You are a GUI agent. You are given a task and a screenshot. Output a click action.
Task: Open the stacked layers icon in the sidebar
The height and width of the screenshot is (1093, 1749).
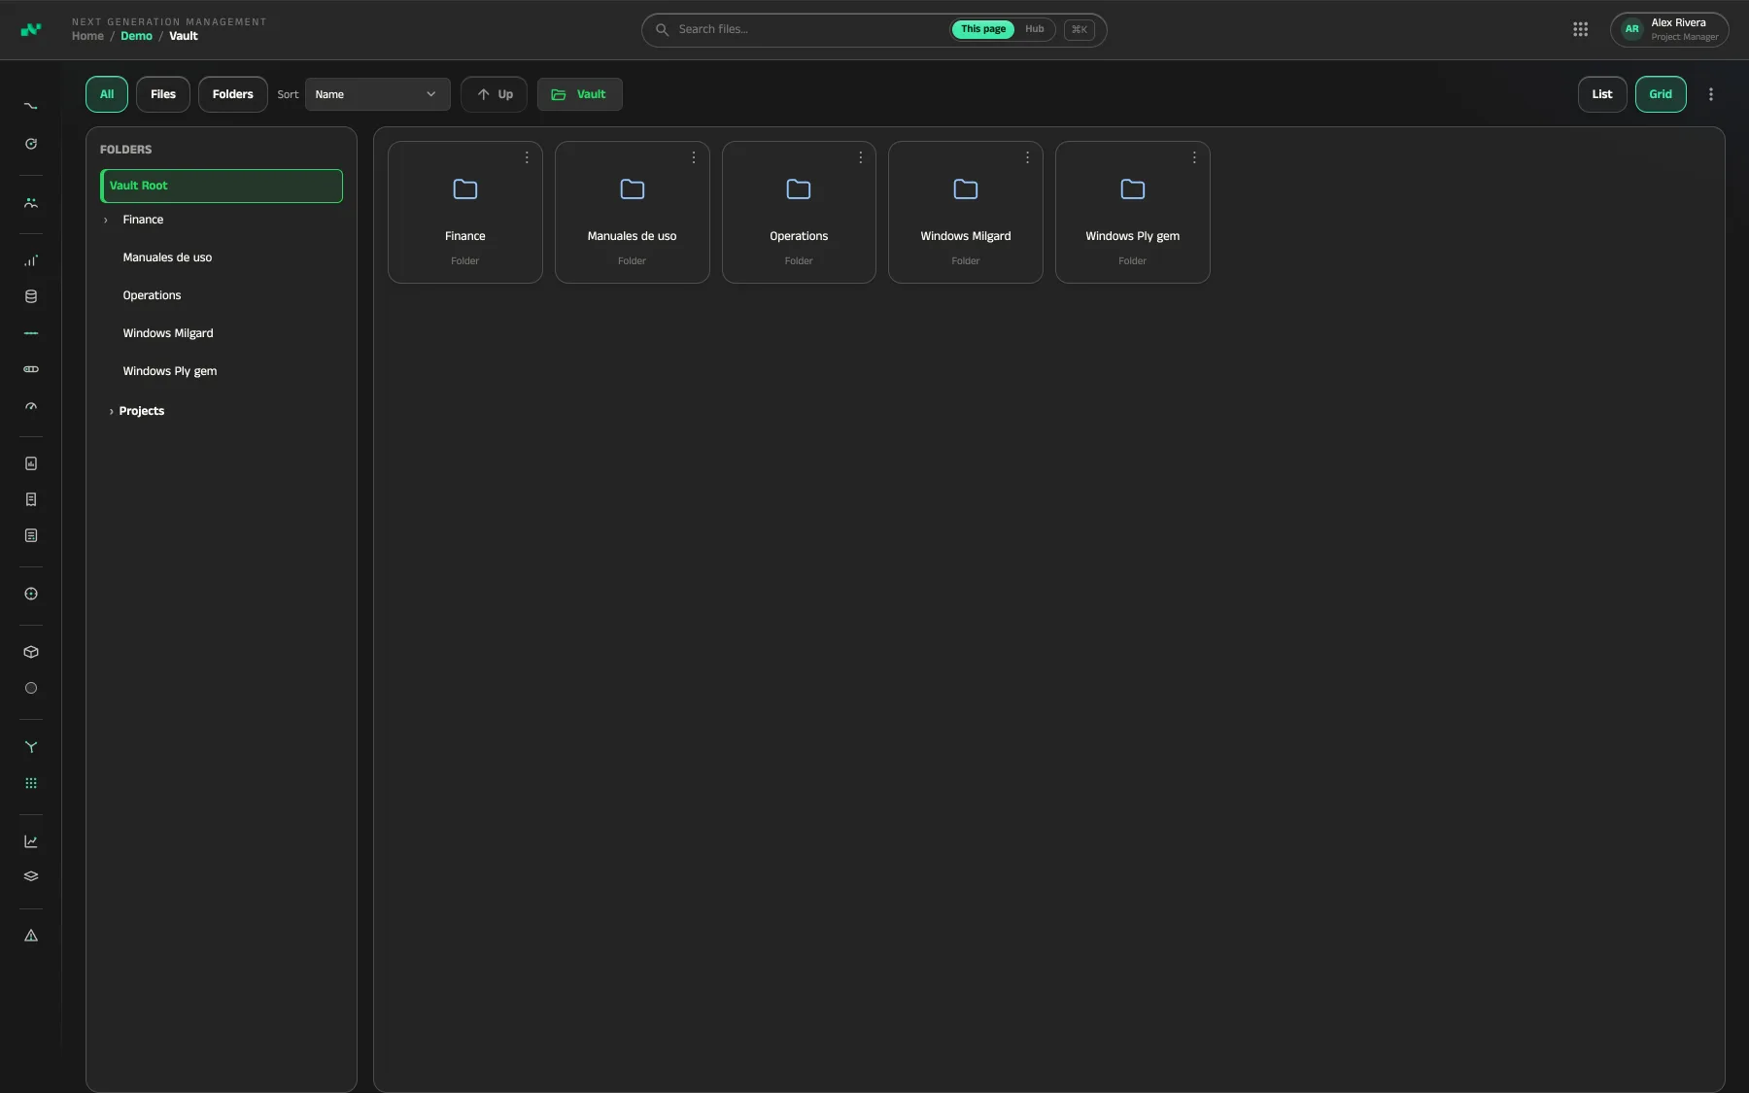click(x=31, y=876)
